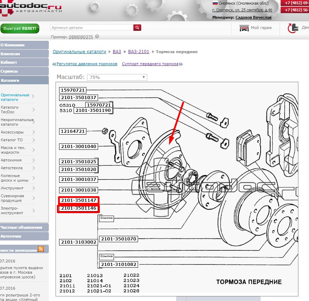Expand Каталог ТО chevron
The image size is (309, 301).
pos(34,140)
